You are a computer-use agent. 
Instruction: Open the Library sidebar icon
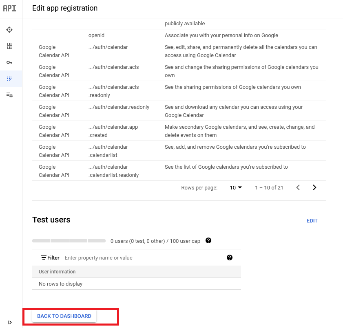(9, 46)
